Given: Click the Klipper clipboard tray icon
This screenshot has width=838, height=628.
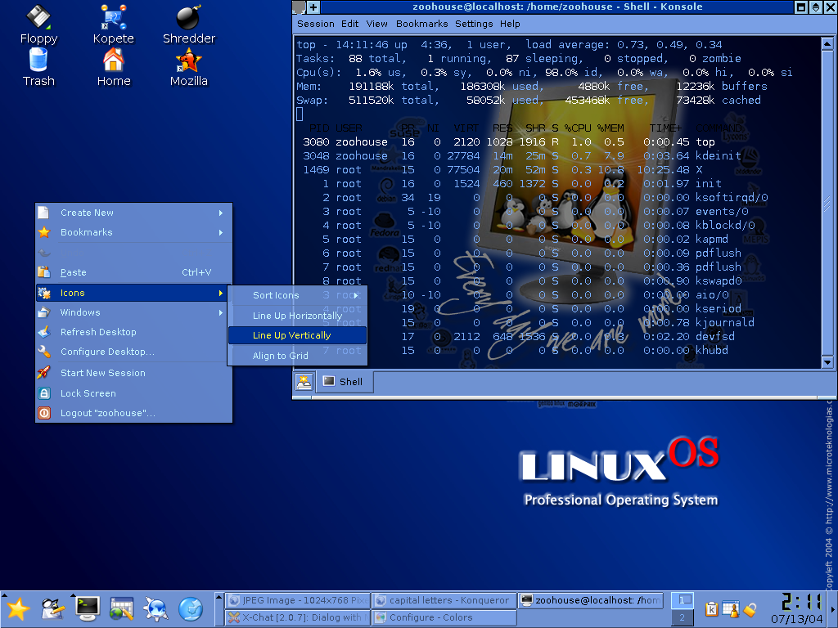Looking at the screenshot, I should [x=712, y=608].
